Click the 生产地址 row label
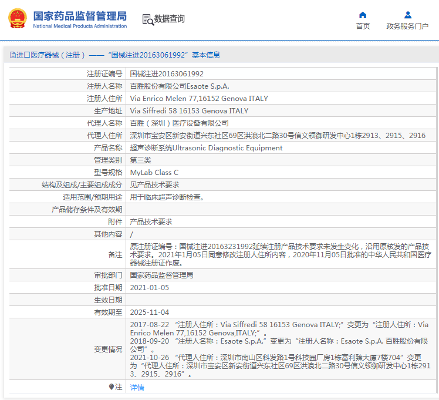The height and width of the screenshot is (400, 439). coord(108,111)
